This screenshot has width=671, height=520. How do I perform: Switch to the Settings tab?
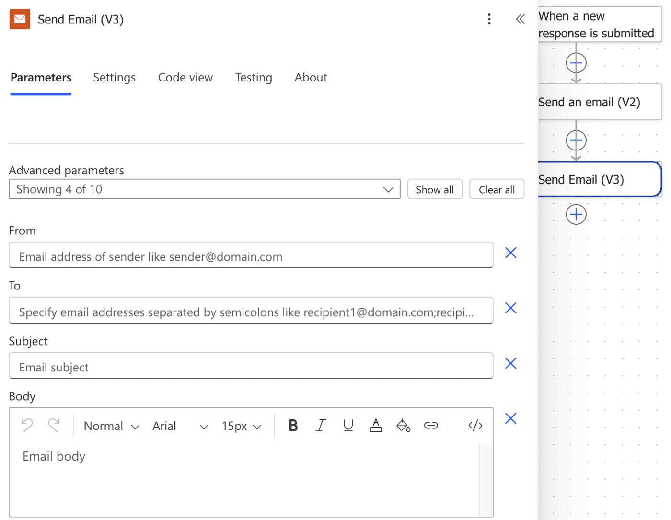tap(114, 78)
